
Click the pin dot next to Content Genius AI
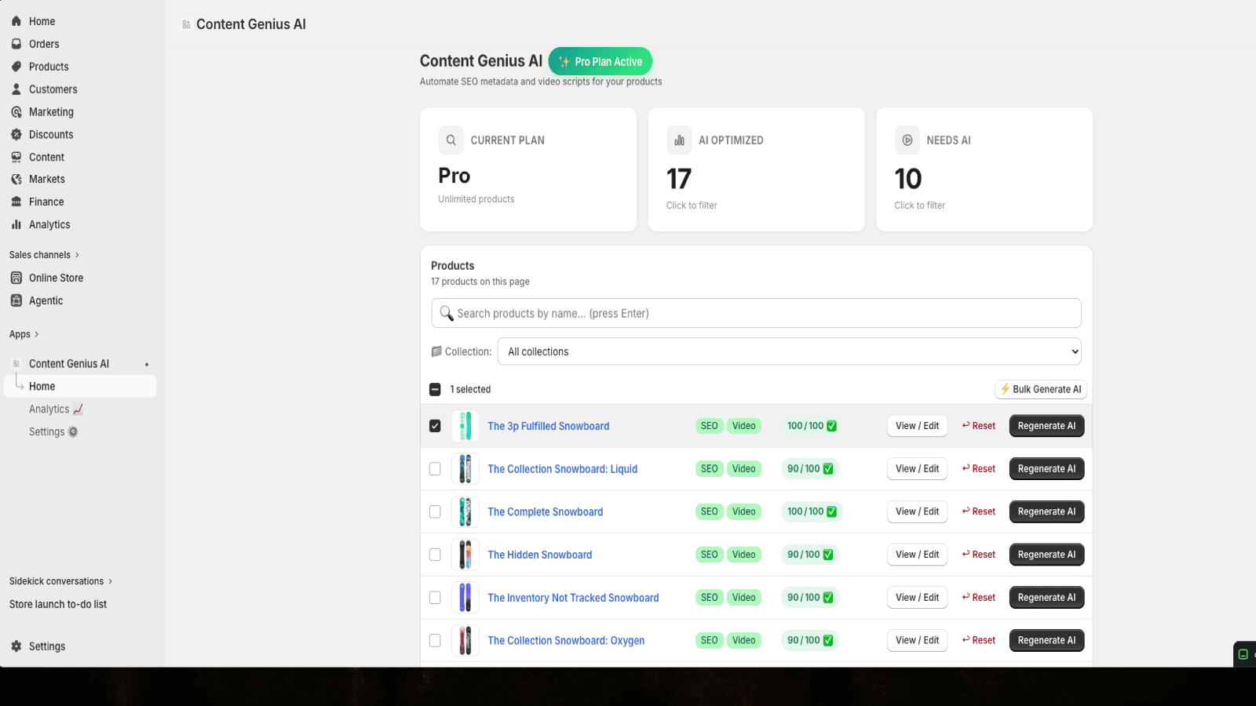(x=147, y=364)
